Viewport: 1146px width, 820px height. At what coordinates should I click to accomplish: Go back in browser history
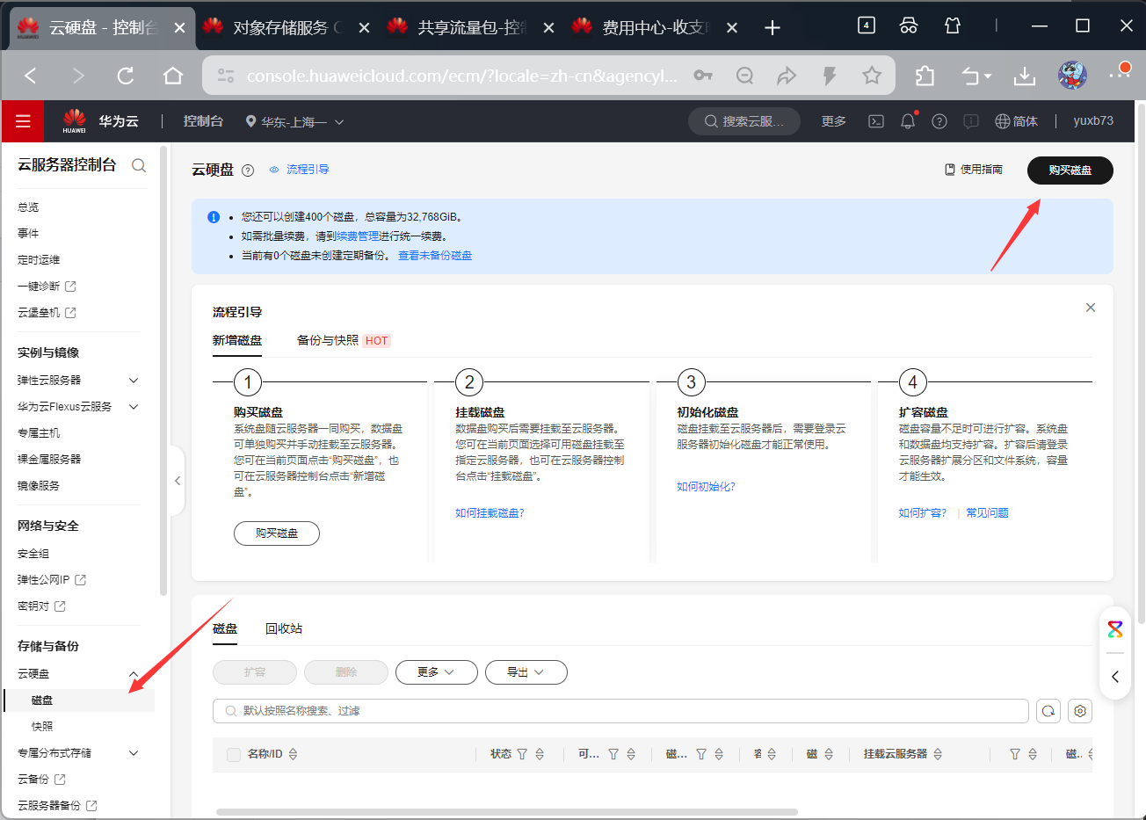31,76
